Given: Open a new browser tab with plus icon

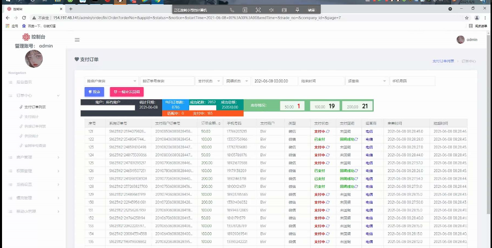Looking at the screenshot, I should click(71, 9).
